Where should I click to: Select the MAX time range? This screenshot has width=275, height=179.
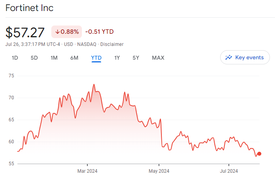pos(158,58)
